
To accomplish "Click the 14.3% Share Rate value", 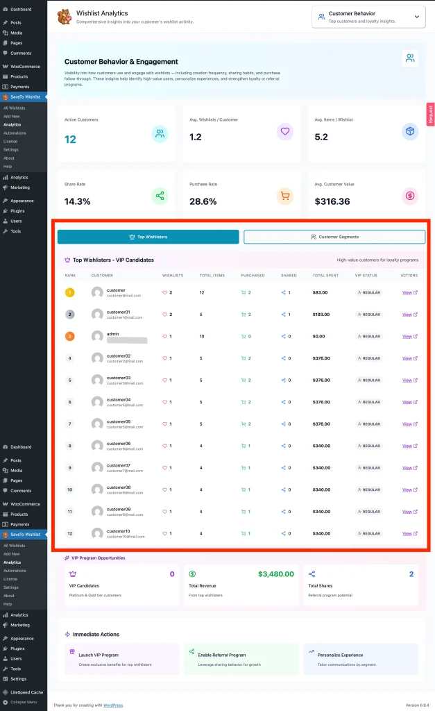I will point(78,201).
